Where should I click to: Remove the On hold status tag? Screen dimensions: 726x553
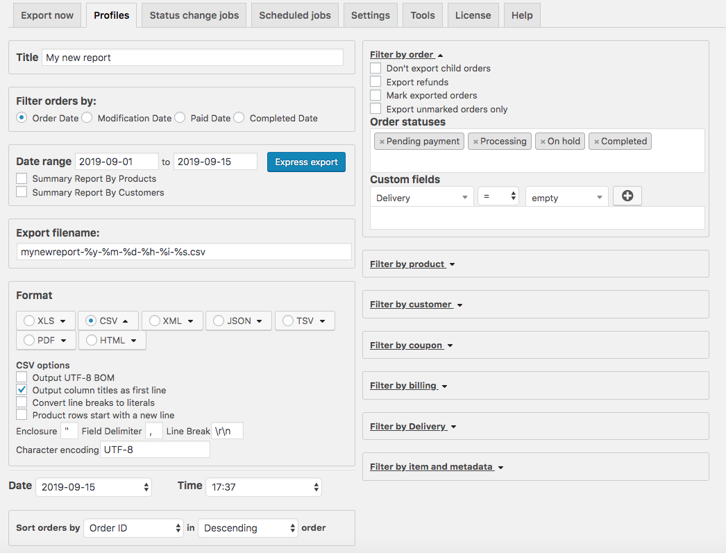coord(543,142)
